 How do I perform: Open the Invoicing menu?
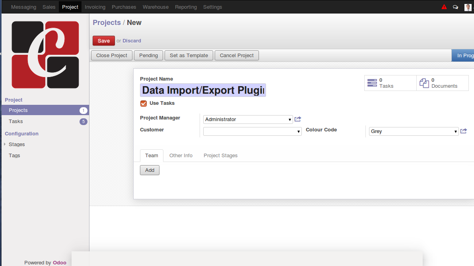pyautogui.click(x=95, y=7)
